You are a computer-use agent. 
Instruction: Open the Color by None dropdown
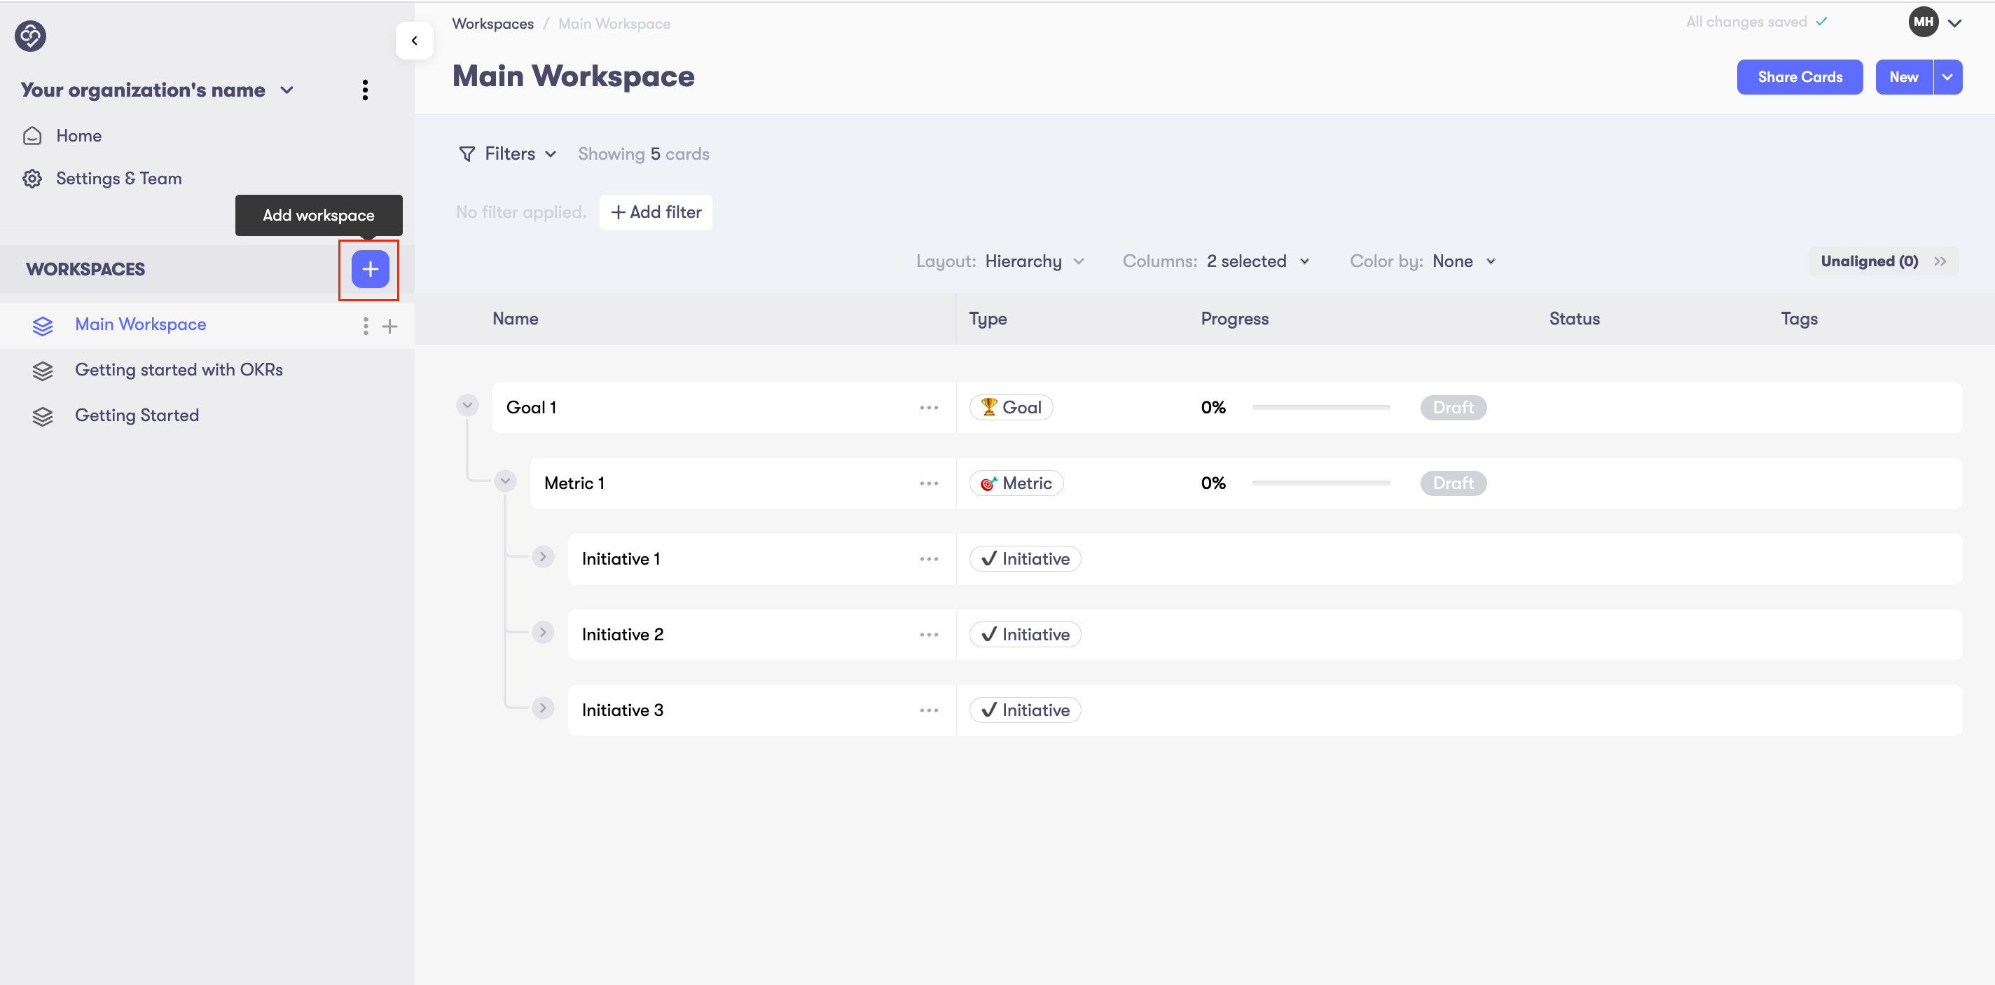1462,261
